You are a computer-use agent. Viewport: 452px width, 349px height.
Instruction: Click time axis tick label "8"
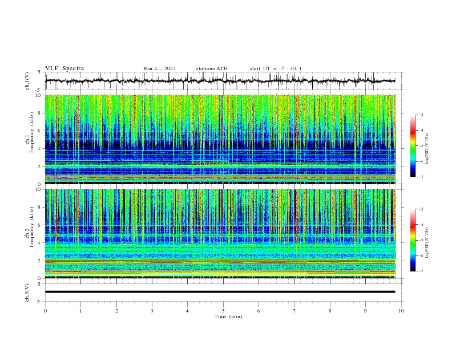[330, 311]
